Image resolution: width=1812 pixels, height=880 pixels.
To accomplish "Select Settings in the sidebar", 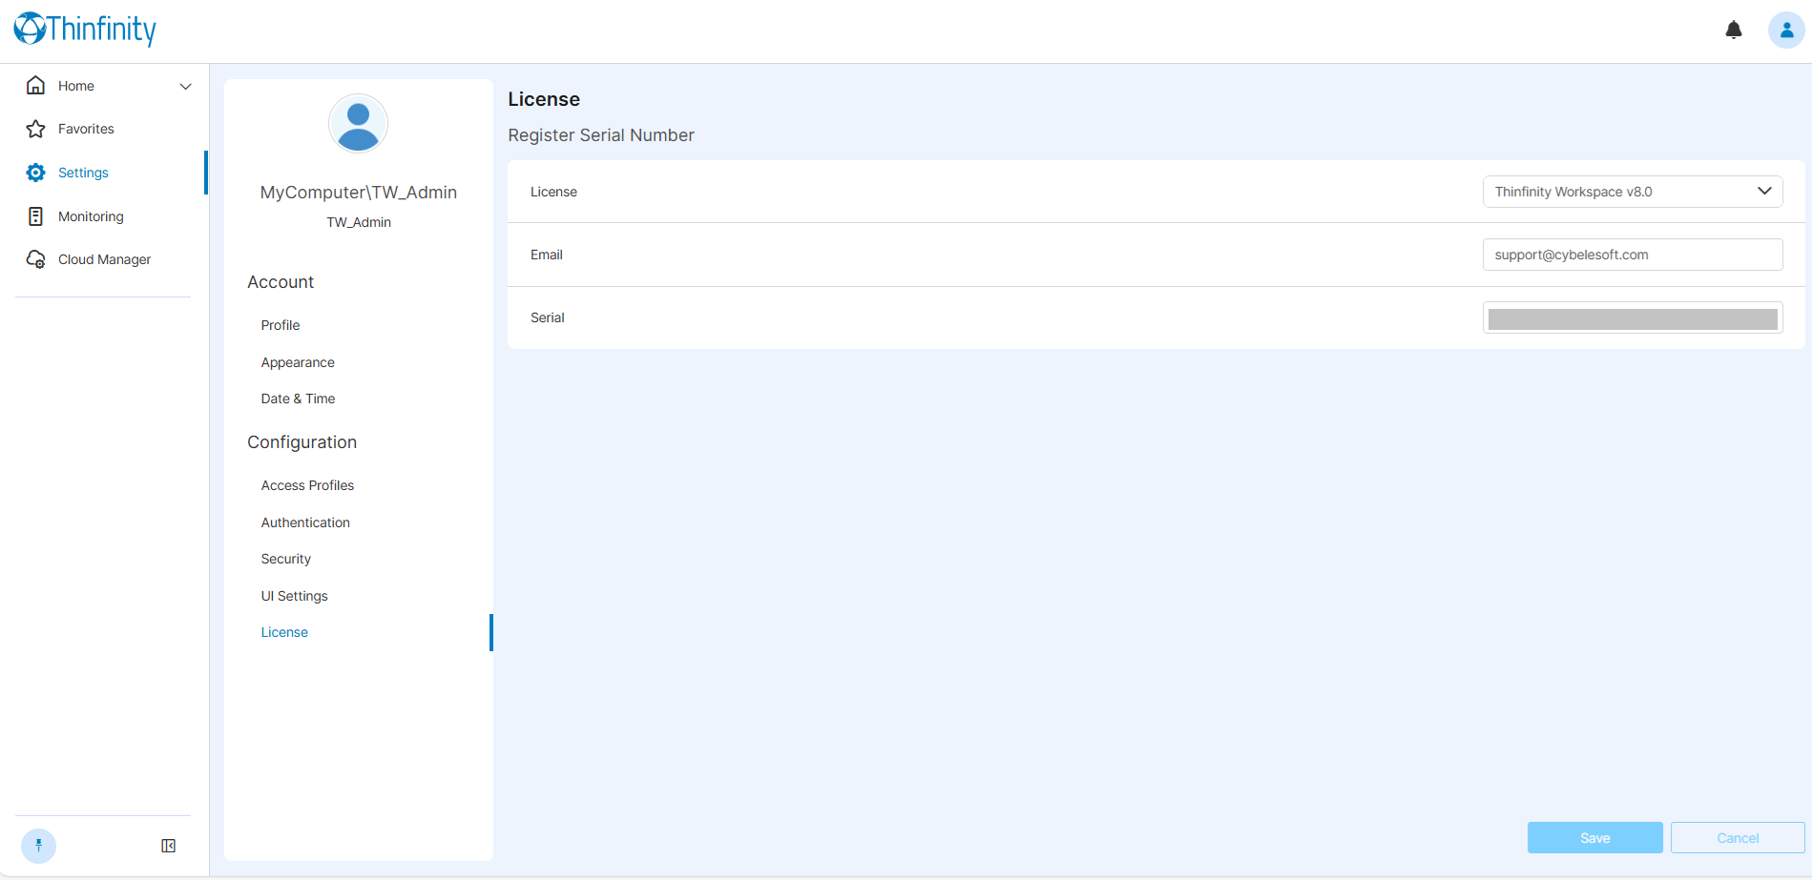I will [83, 173].
